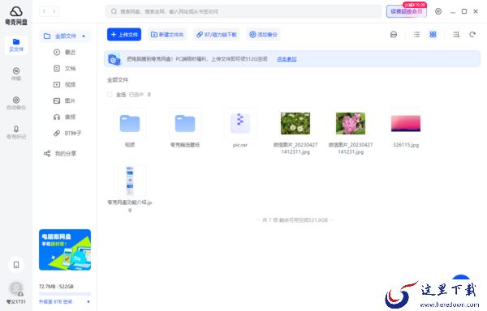The width and height of the screenshot is (487, 311).
Task: Click the upgrade to 6TB space link
Action: click(x=55, y=301)
